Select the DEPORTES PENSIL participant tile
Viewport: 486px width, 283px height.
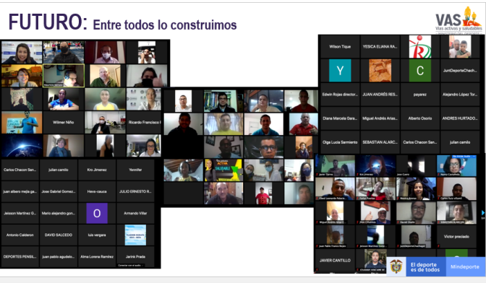point(20,257)
